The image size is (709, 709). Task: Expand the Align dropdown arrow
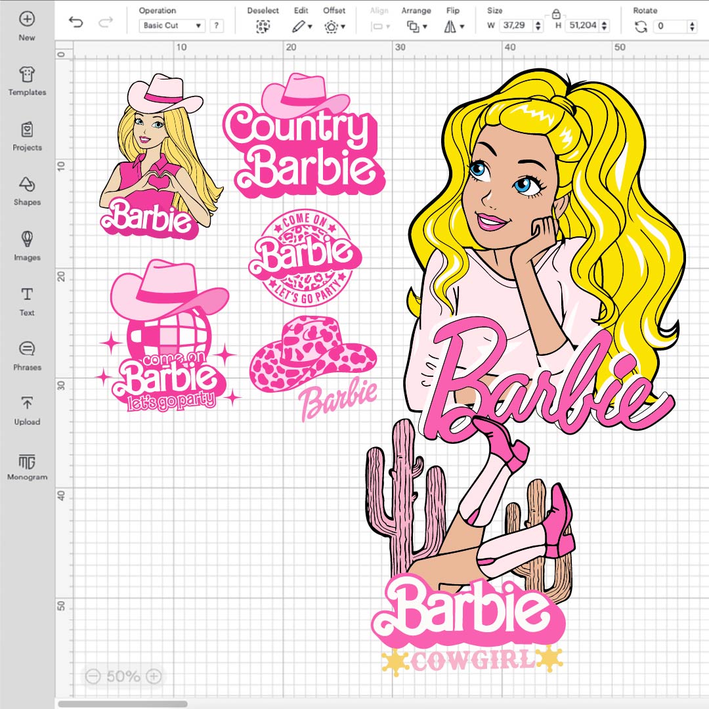pyautogui.click(x=388, y=27)
